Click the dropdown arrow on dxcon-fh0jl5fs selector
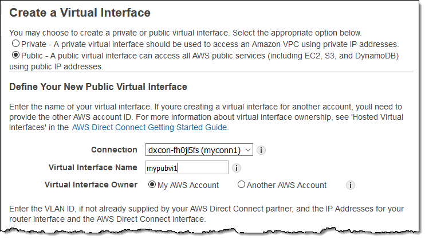Image resolution: width=425 pixels, height=239 pixels. click(247, 150)
